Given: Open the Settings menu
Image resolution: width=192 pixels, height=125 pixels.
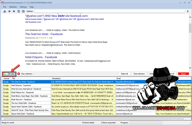Looking at the screenshot, I should [23, 7].
